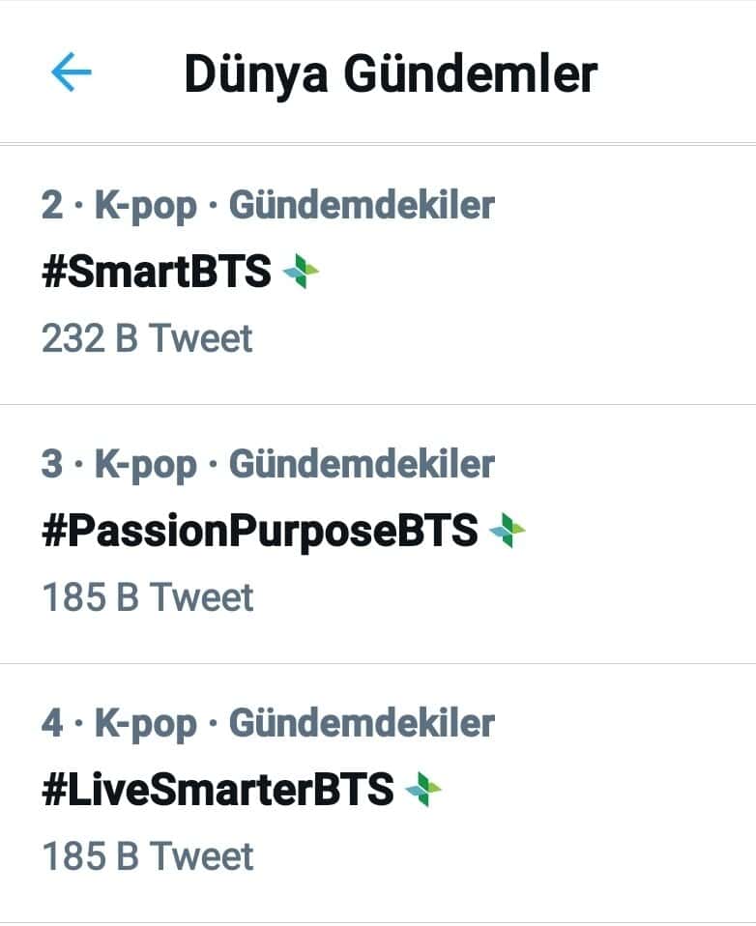Click Gündemdekiler label above #LiveSmarterBTS
This screenshot has height=926, width=756.
[x=362, y=723]
